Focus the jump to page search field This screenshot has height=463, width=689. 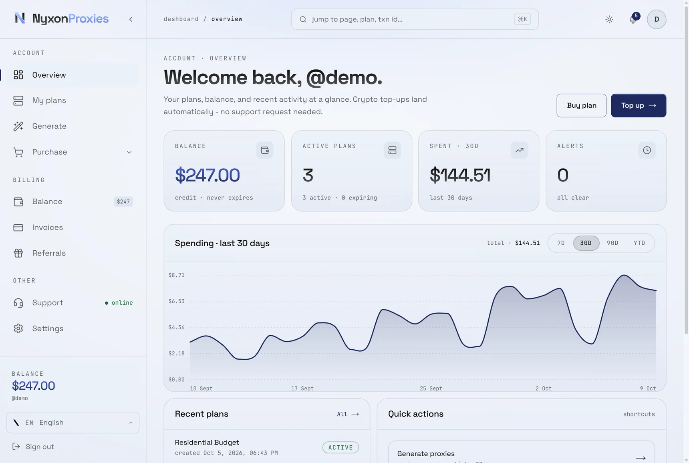tap(415, 19)
